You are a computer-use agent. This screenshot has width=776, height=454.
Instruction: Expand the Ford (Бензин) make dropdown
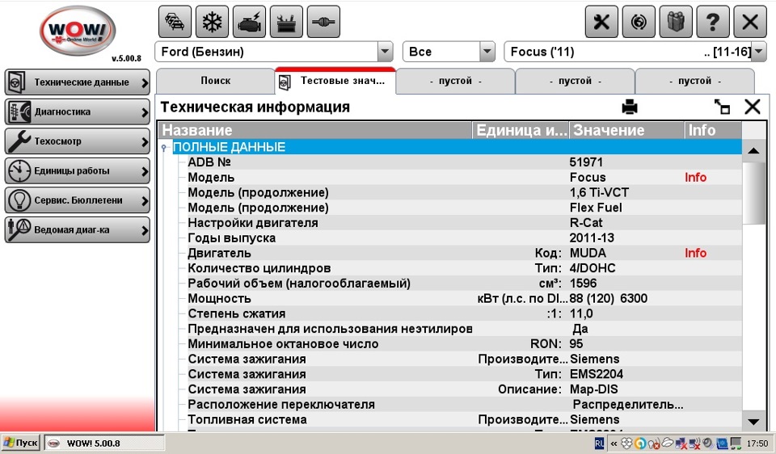(385, 52)
